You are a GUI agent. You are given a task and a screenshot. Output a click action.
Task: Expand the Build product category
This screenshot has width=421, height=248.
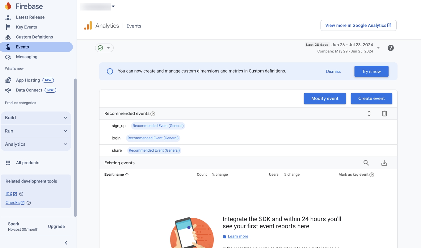click(x=36, y=118)
